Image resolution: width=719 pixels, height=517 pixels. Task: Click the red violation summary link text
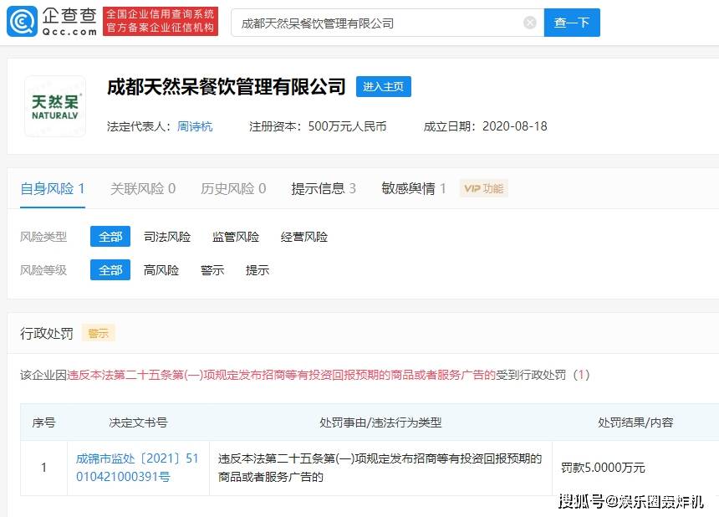point(282,375)
